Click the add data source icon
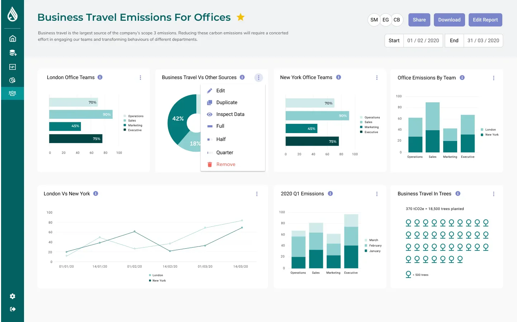 tap(13, 53)
